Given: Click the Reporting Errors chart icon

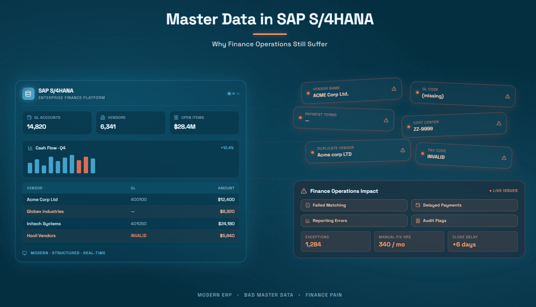Looking at the screenshot, I should pos(308,221).
